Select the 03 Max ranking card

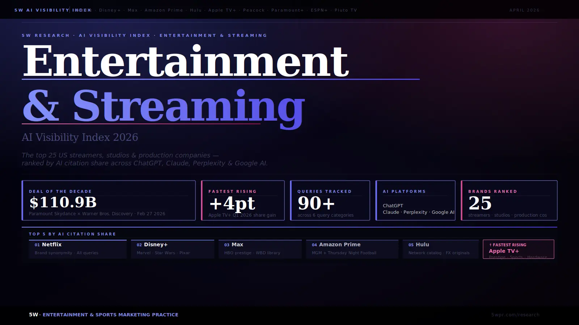[x=260, y=249]
